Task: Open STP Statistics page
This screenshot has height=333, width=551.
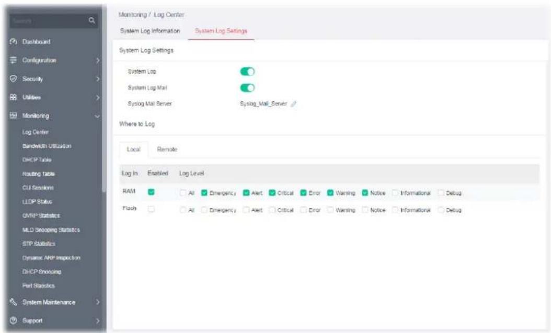Action: (x=39, y=244)
